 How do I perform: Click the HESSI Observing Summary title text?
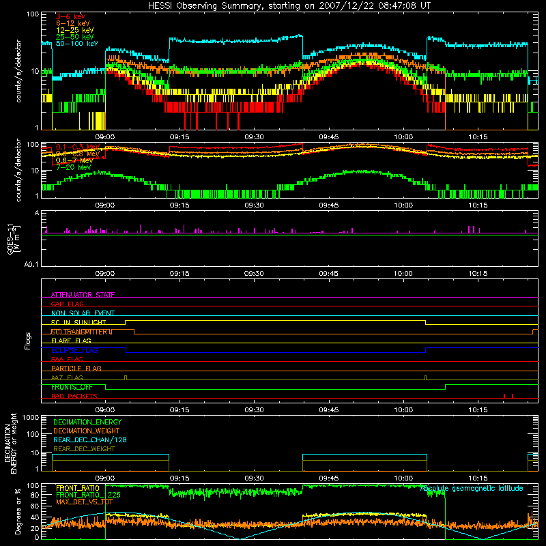[x=289, y=5]
